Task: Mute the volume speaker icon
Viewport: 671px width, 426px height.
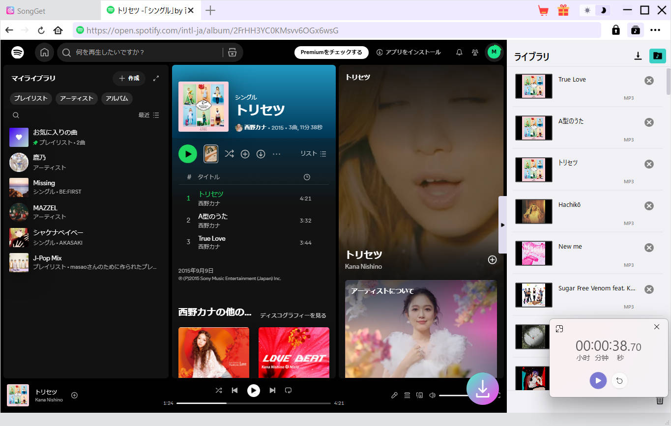Action: tap(432, 395)
